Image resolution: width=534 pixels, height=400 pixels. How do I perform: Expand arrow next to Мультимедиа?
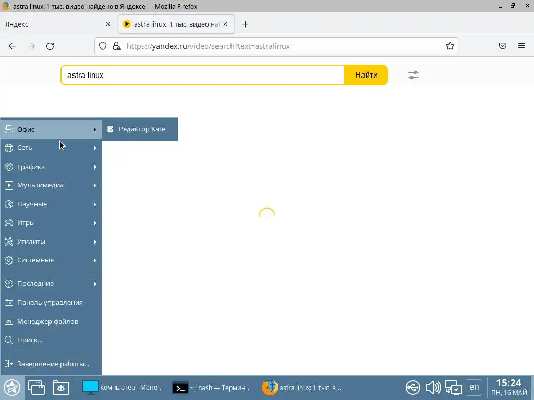95,185
